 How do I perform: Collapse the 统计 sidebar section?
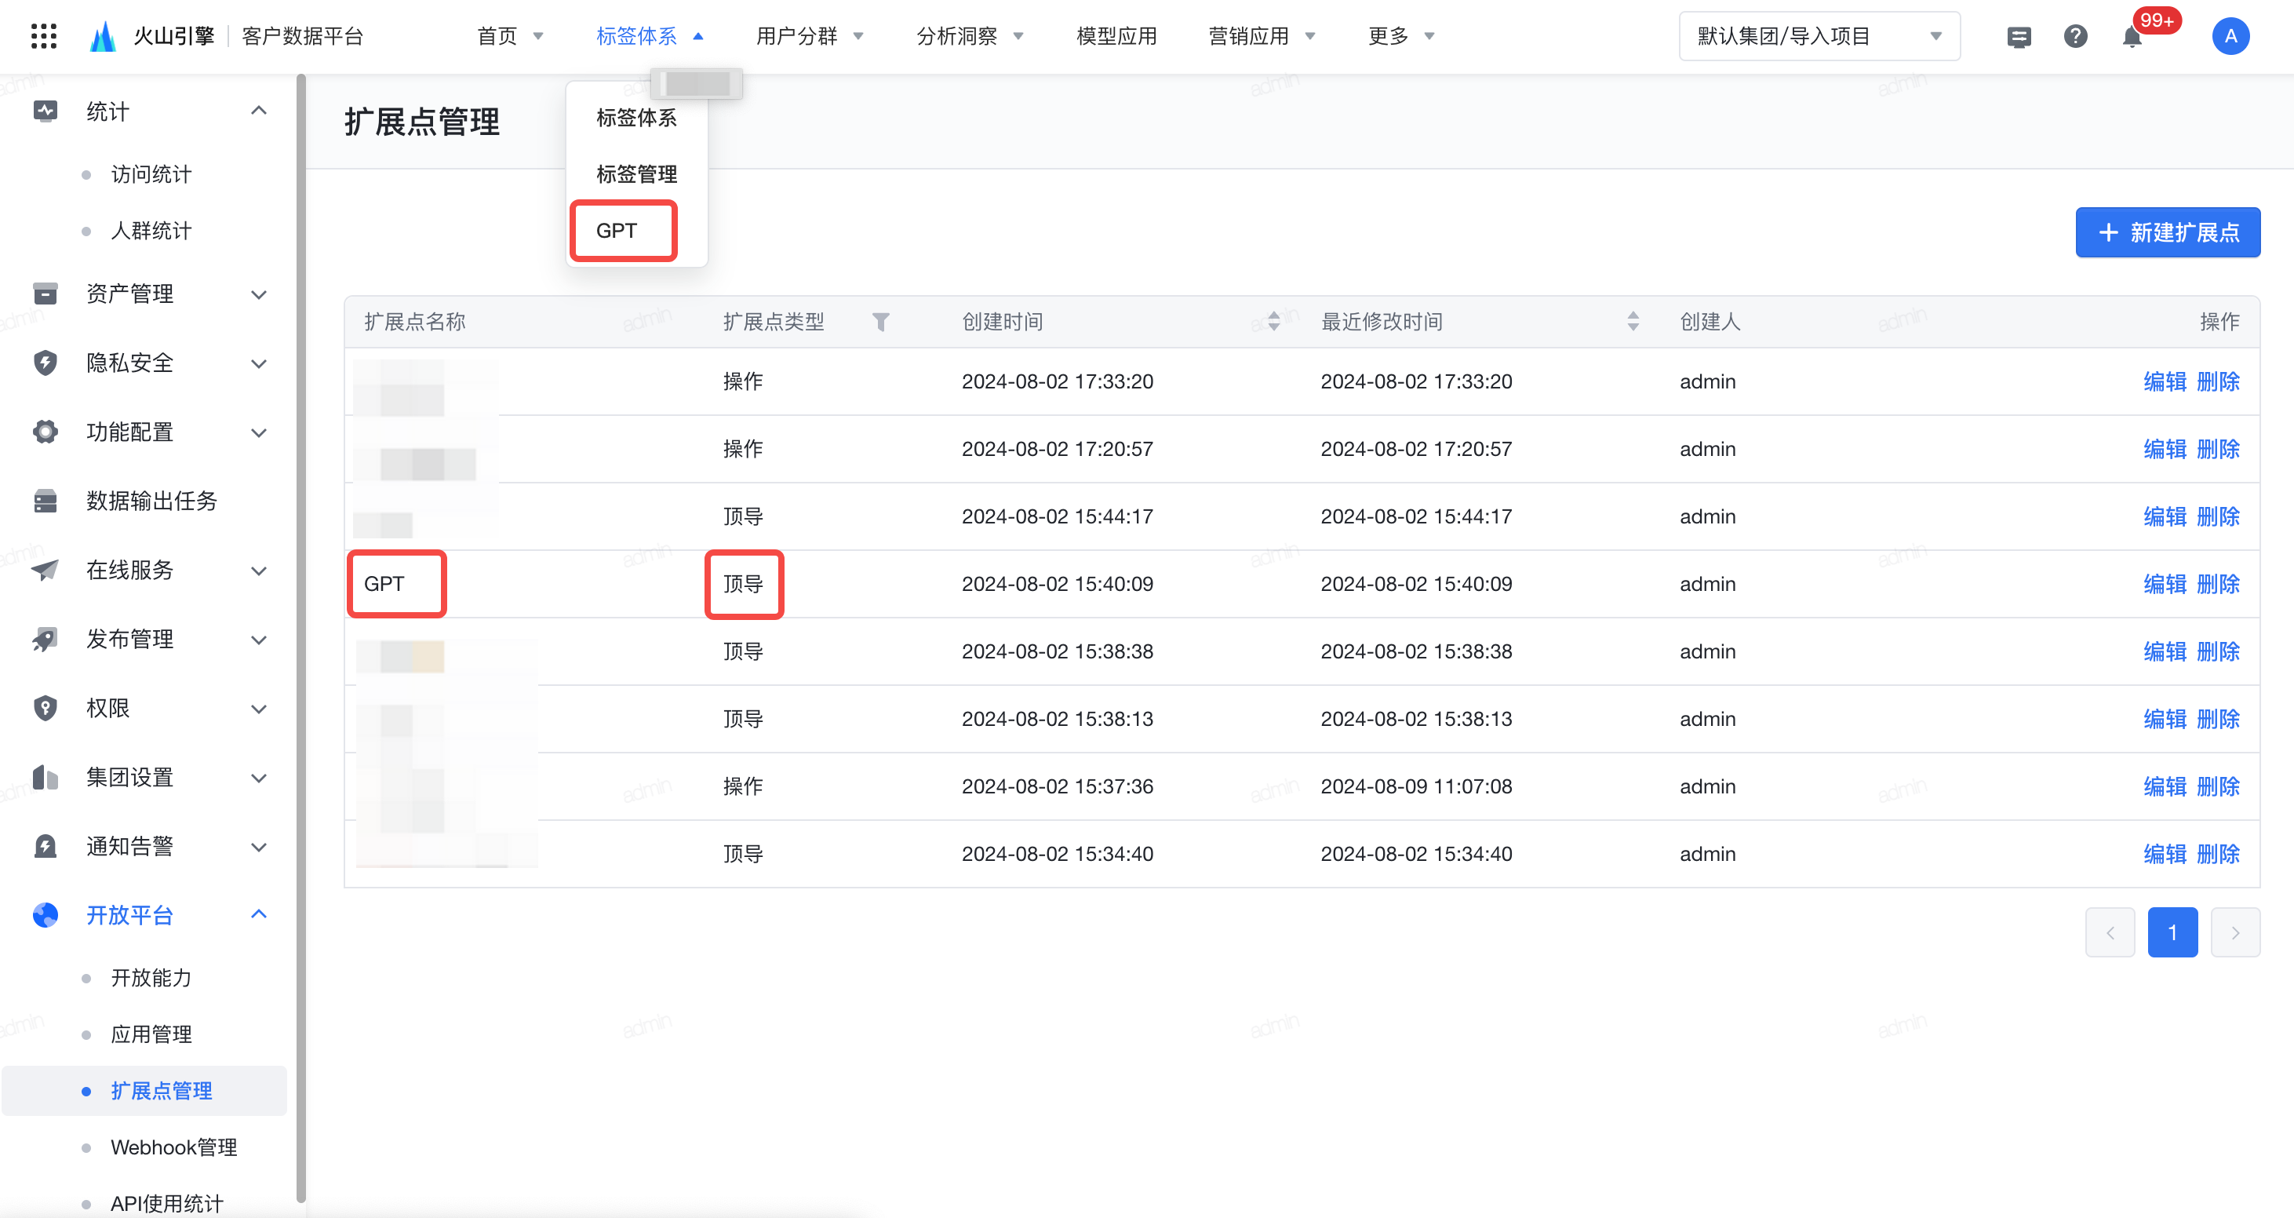[x=259, y=111]
